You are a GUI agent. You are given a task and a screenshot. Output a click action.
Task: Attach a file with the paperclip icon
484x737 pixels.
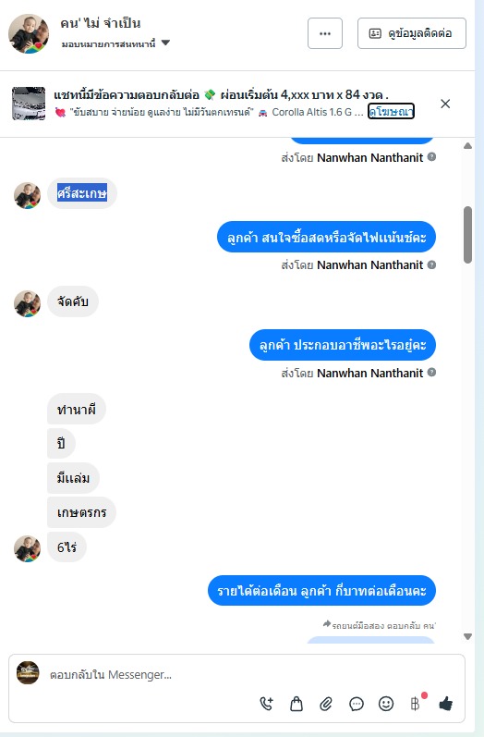326,704
